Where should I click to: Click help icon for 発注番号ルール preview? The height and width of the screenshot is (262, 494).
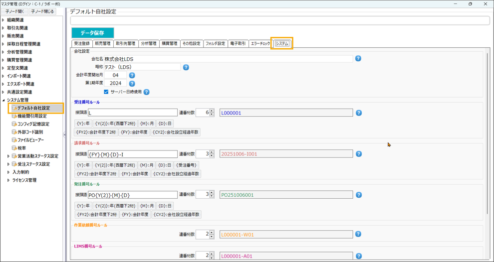coord(359,195)
